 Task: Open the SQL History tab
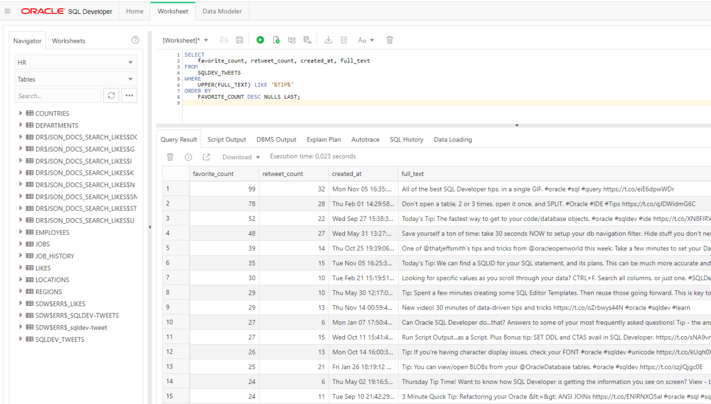coord(407,139)
